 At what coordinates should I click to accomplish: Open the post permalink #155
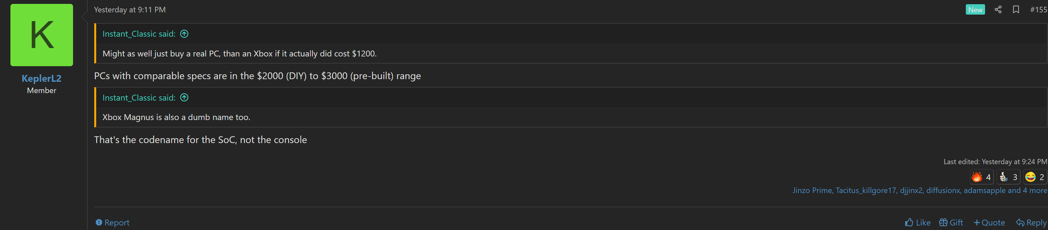[1038, 10]
